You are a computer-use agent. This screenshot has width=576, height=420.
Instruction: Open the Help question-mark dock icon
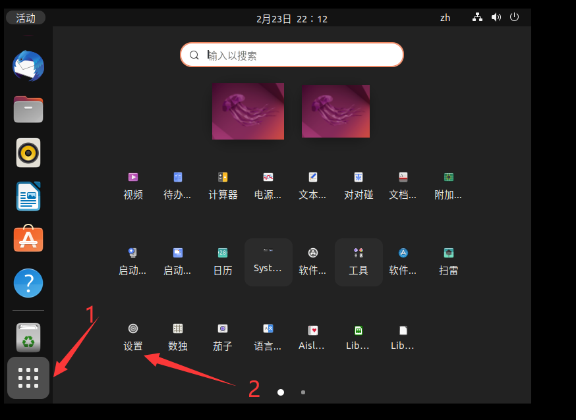28,283
